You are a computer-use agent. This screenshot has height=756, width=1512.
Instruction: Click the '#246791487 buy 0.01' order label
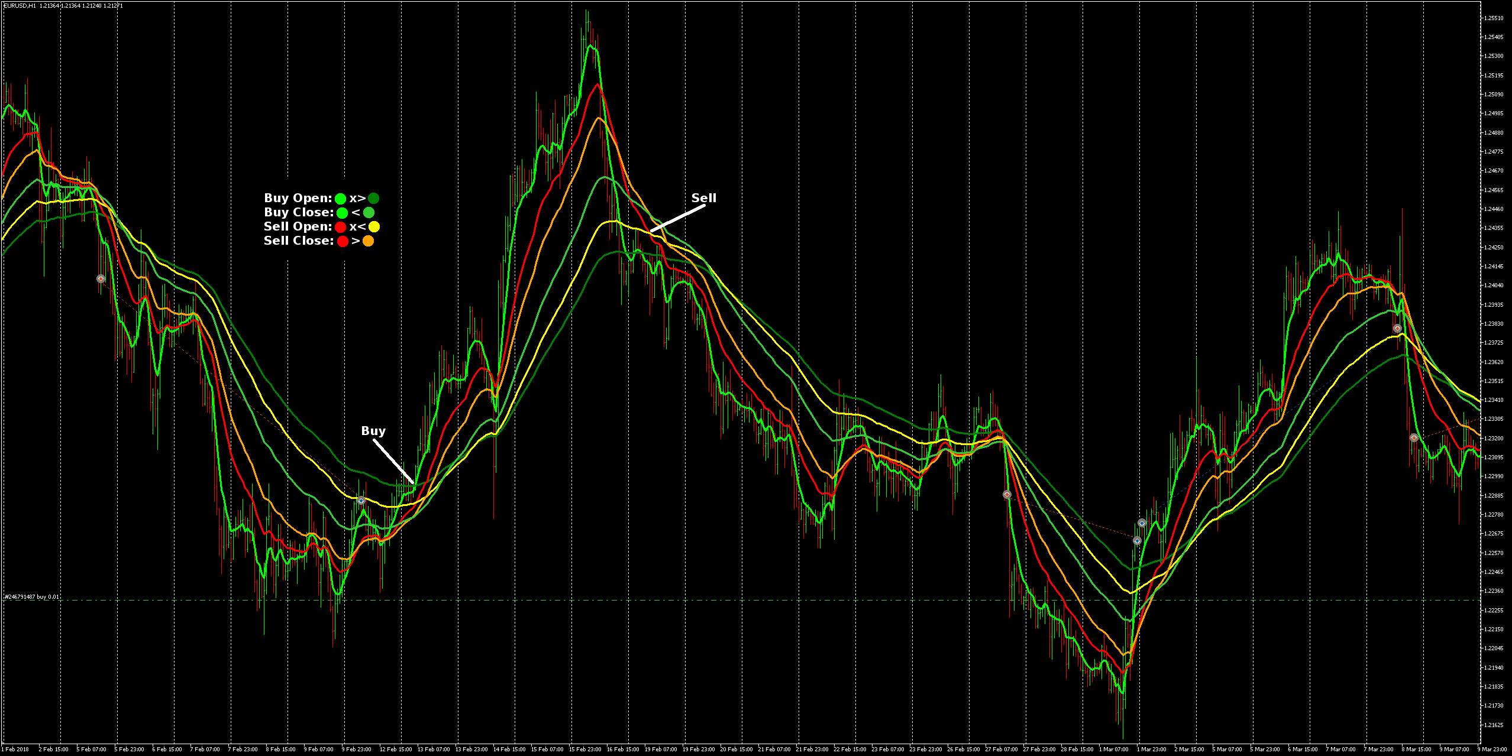(32, 597)
